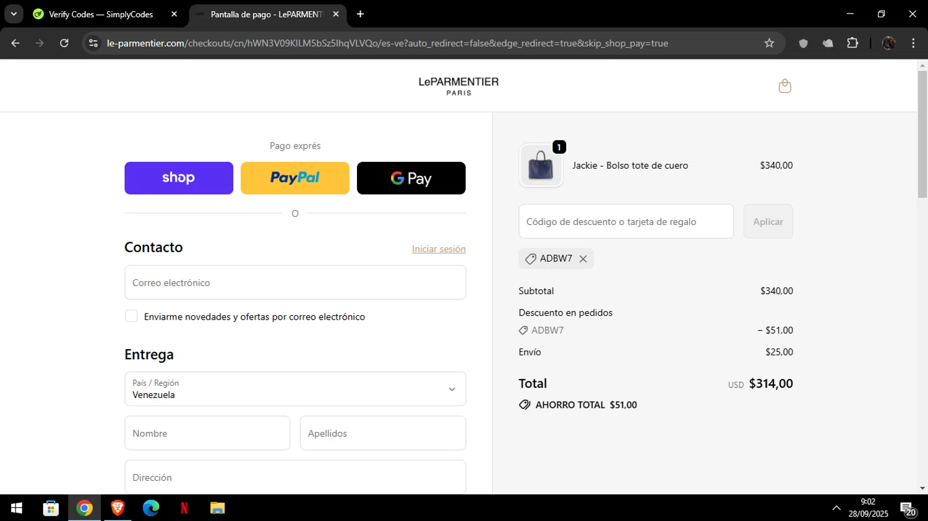Click the address bar URL
The image size is (928, 521).
click(387, 43)
